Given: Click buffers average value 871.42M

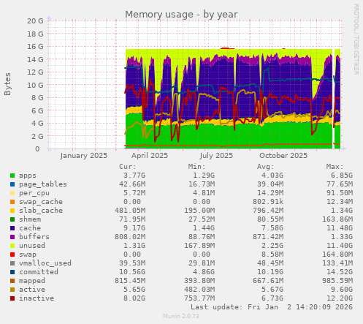Looking at the screenshot, I should [x=268, y=237].
